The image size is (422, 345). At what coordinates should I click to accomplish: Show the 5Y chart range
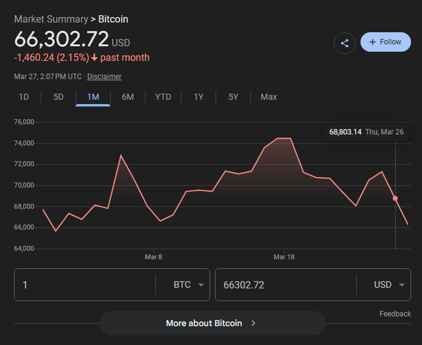[x=233, y=97]
